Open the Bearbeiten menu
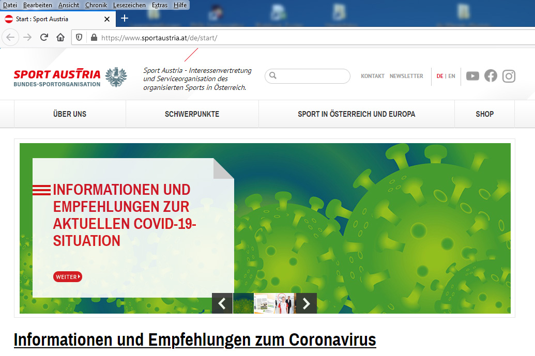This screenshot has width=535, height=356. [x=38, y=5]
